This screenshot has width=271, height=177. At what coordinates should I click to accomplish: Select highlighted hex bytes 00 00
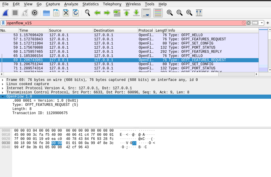(x=57, y=143)
